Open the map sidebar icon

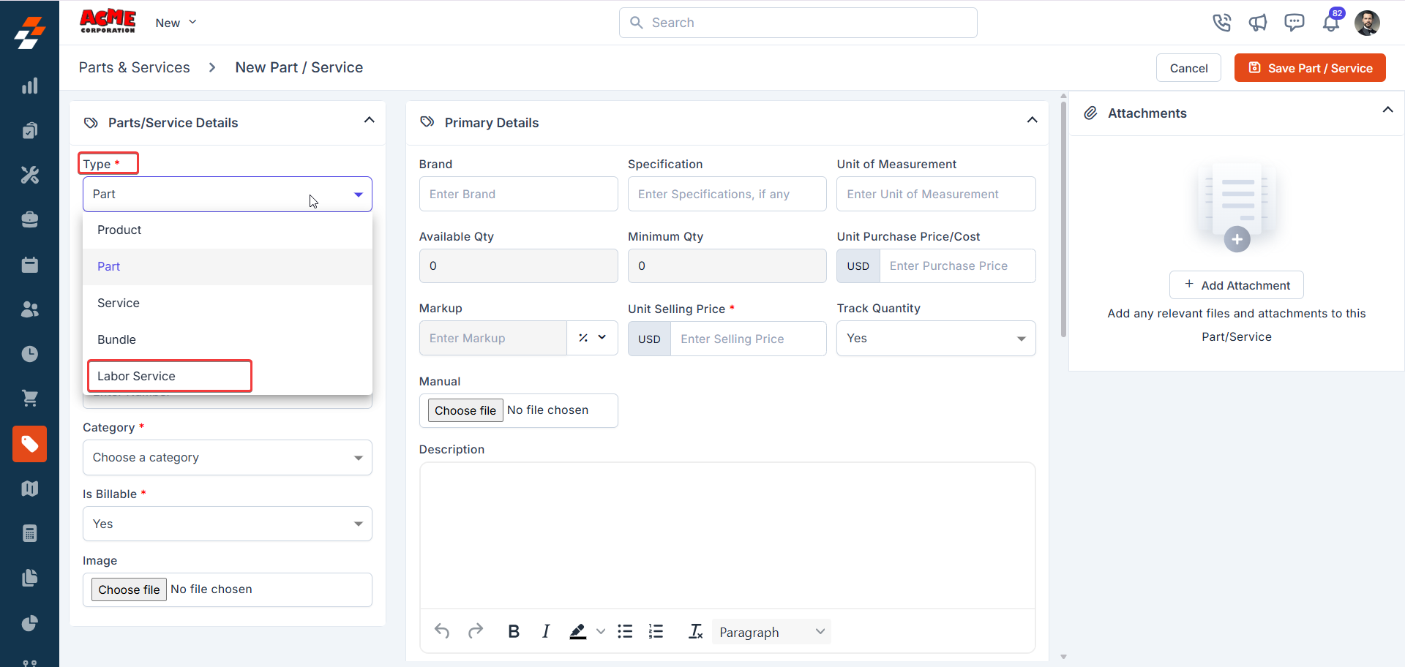coord(29,489)
